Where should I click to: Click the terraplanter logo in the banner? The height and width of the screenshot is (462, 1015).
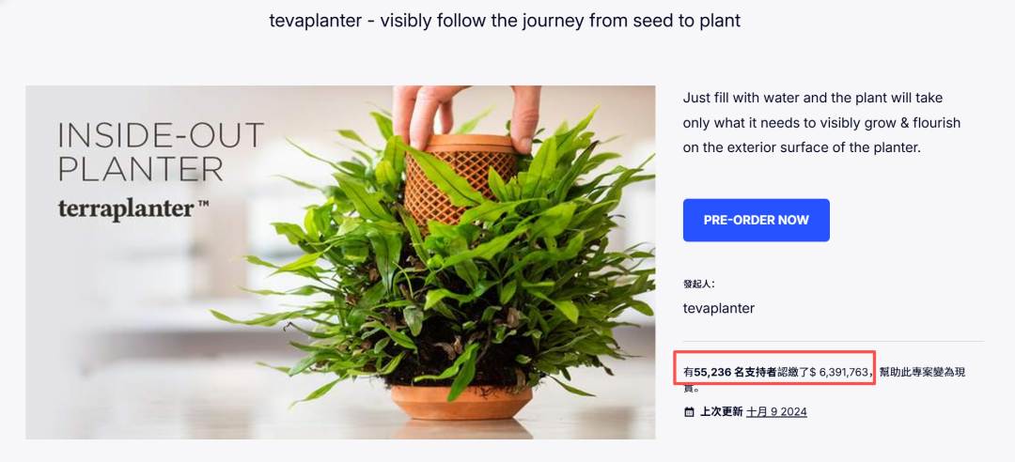point(126,208)
